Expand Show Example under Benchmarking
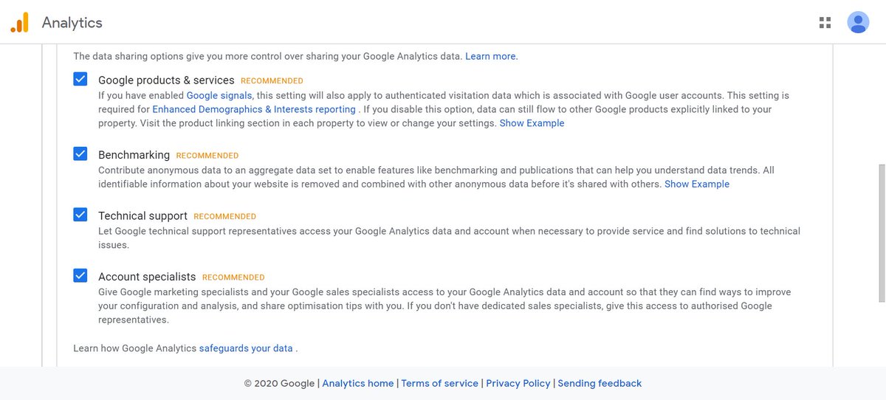Viewport: 886px width, 400px height. [x=696, y=184]
